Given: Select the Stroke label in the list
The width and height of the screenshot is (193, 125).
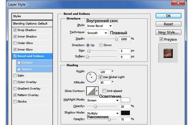Looking at the screenshot, I should pyautogui.click(x=22, y=102).
